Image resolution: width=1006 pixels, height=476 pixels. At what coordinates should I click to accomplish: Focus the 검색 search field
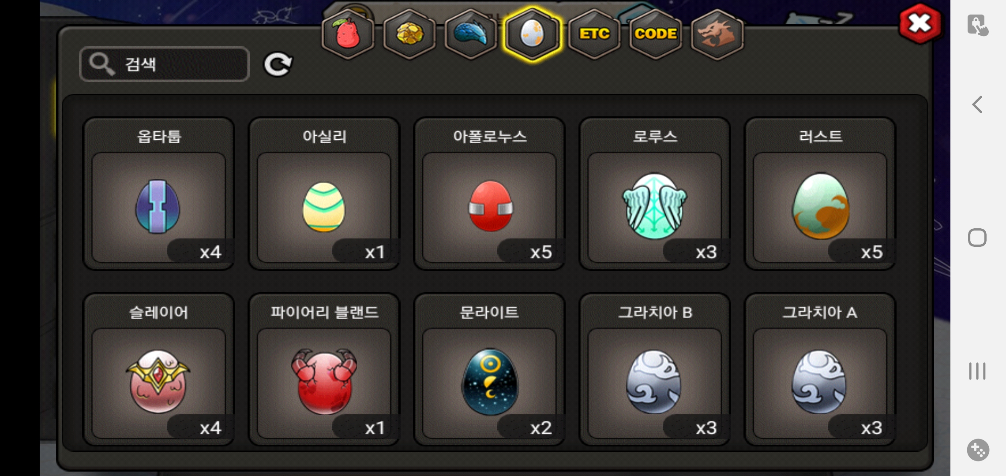tap(165, 64)
